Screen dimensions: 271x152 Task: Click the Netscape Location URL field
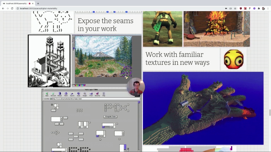tap(96, 99)
